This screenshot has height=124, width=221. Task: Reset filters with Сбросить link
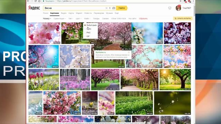(x=143, y=19)
